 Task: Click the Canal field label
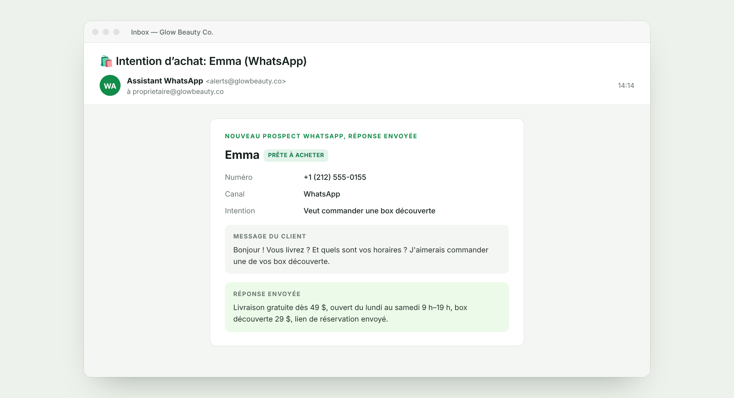point(235,194)
